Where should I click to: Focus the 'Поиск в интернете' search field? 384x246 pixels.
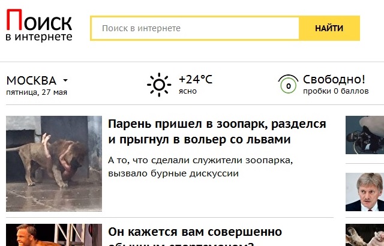194,28
